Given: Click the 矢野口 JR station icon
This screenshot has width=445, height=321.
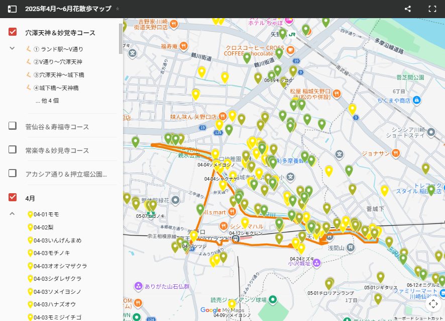Looking at the screenshot, I should (283, 34).
